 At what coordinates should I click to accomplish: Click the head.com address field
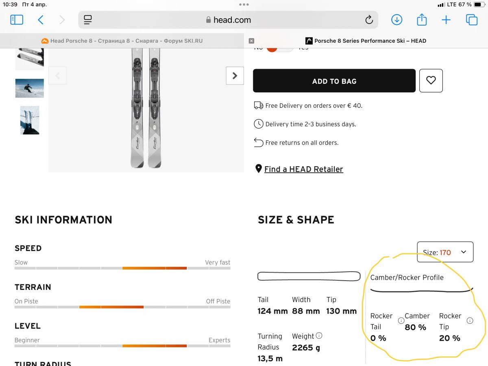[x=228, y=20]
